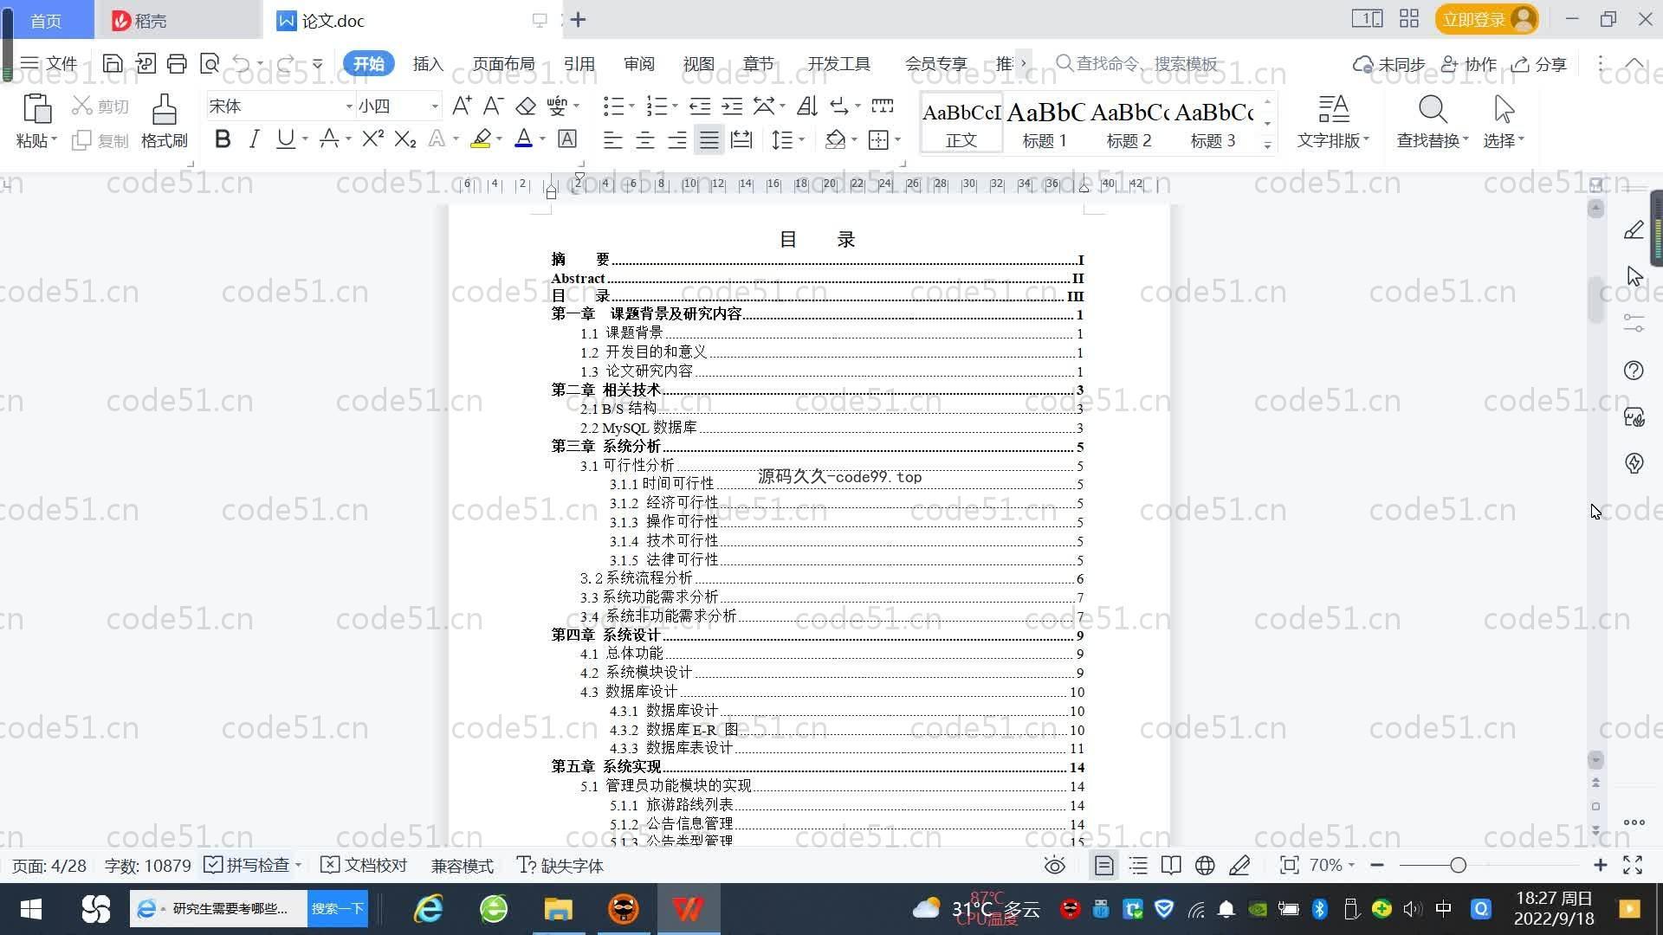Toggle eye protection mode in status bar

[1054, 866]
